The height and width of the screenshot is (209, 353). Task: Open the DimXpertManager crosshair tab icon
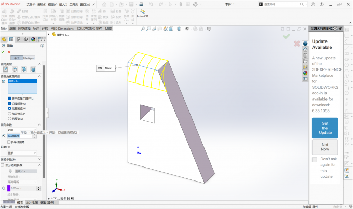[26, 39]
